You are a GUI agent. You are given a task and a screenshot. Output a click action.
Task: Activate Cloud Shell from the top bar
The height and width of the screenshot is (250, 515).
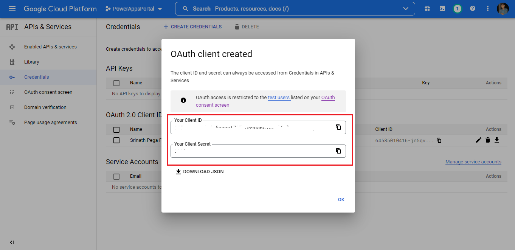pyautogui.click(x=442, y=9)
